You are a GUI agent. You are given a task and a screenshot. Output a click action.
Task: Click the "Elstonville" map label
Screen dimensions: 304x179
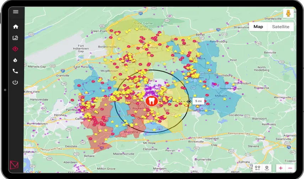[x=150, y=149]
